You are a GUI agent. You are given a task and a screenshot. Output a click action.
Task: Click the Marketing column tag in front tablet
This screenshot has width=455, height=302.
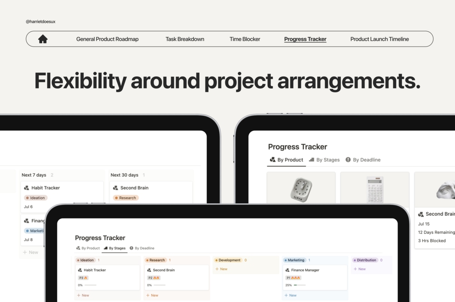(x=294, y=260)
